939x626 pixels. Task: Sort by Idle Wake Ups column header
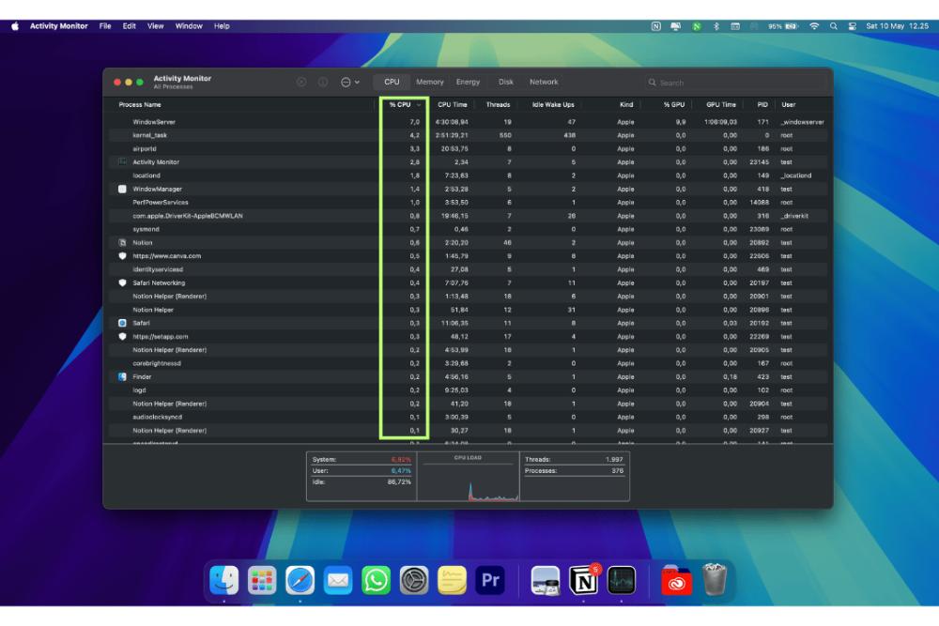553,105
